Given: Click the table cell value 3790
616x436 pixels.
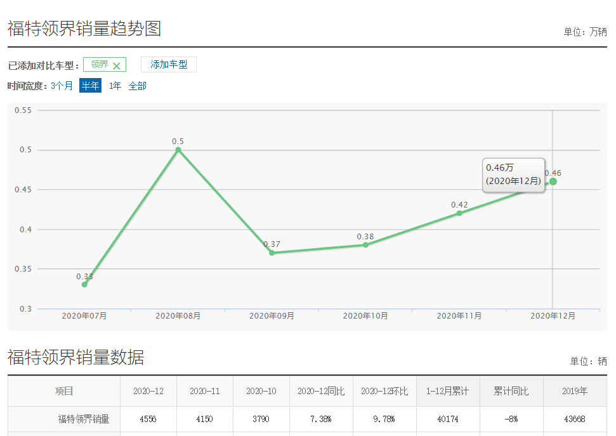Looking at the screenshot, I should pyautogui.click(x=261, y=419).
